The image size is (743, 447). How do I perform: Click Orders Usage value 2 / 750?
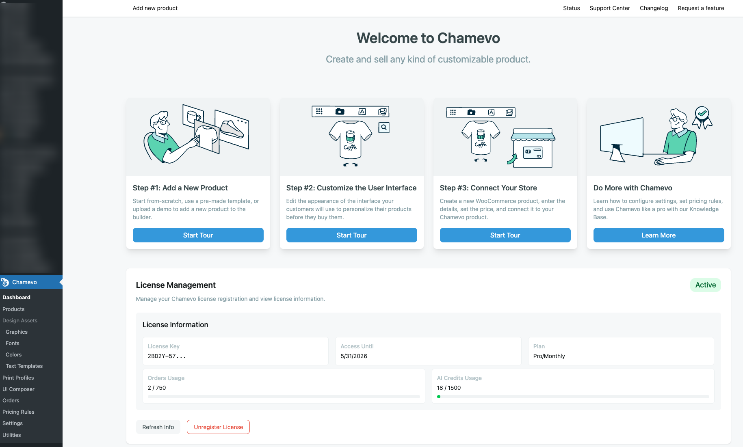(x=157, y=388)
